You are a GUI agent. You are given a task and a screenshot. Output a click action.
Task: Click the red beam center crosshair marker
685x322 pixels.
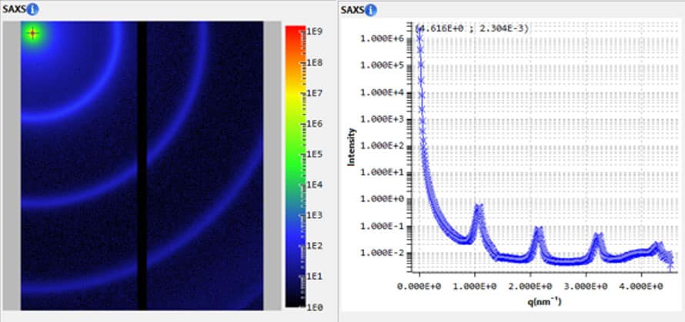32,33
